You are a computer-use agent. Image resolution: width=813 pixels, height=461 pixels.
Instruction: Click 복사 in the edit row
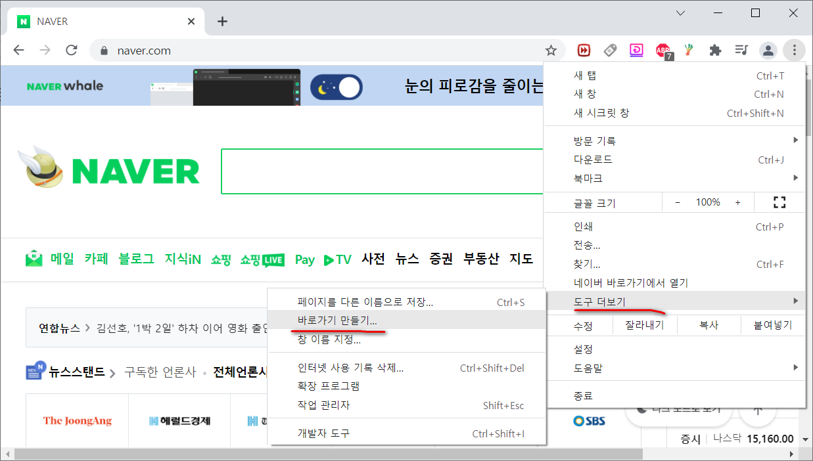[708, 325]
